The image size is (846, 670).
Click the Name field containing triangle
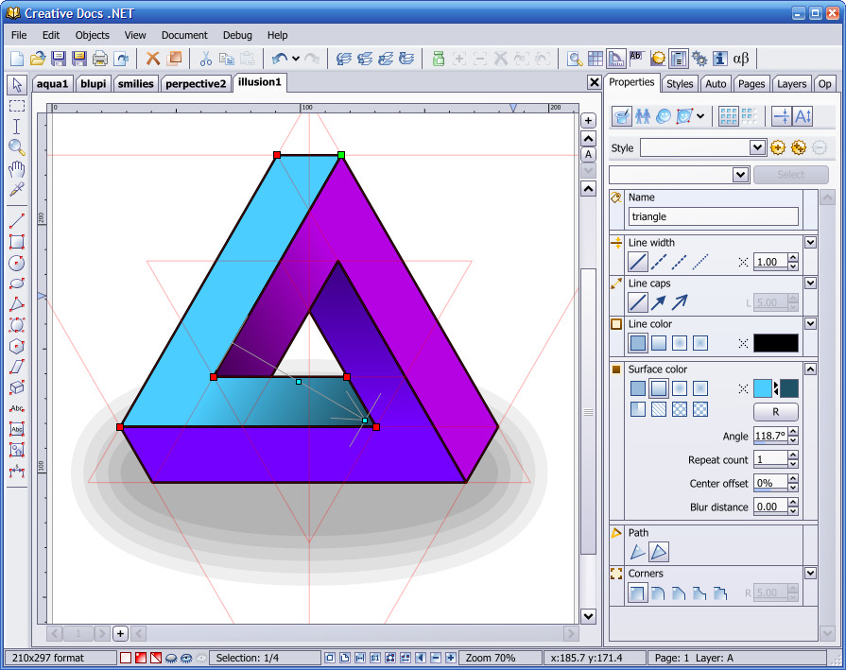[713, 216]
